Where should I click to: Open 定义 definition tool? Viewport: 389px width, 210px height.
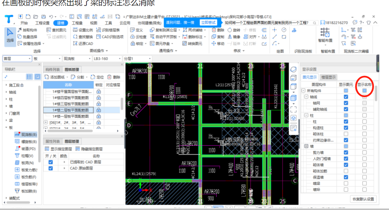tap(137, 30)
